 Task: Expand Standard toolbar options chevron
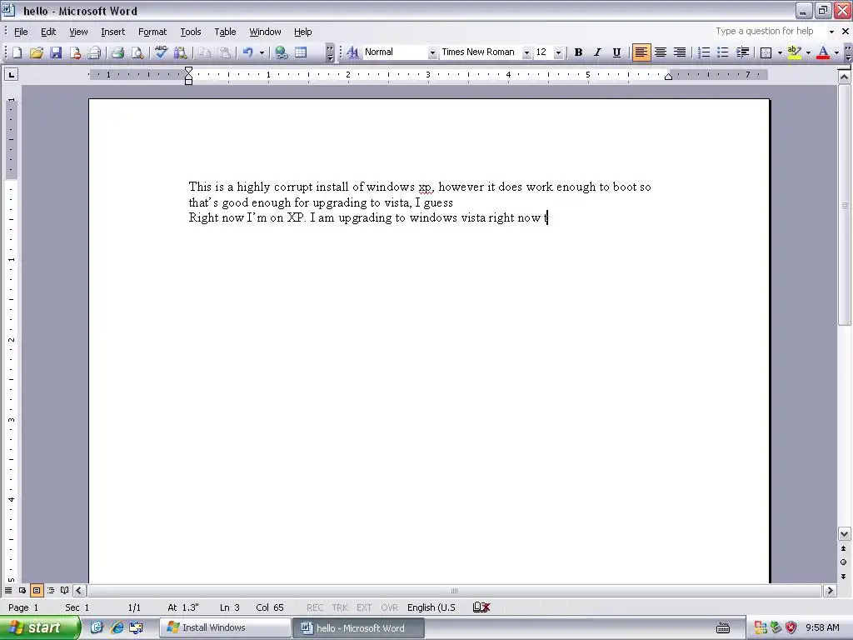[x=330, y=52]
